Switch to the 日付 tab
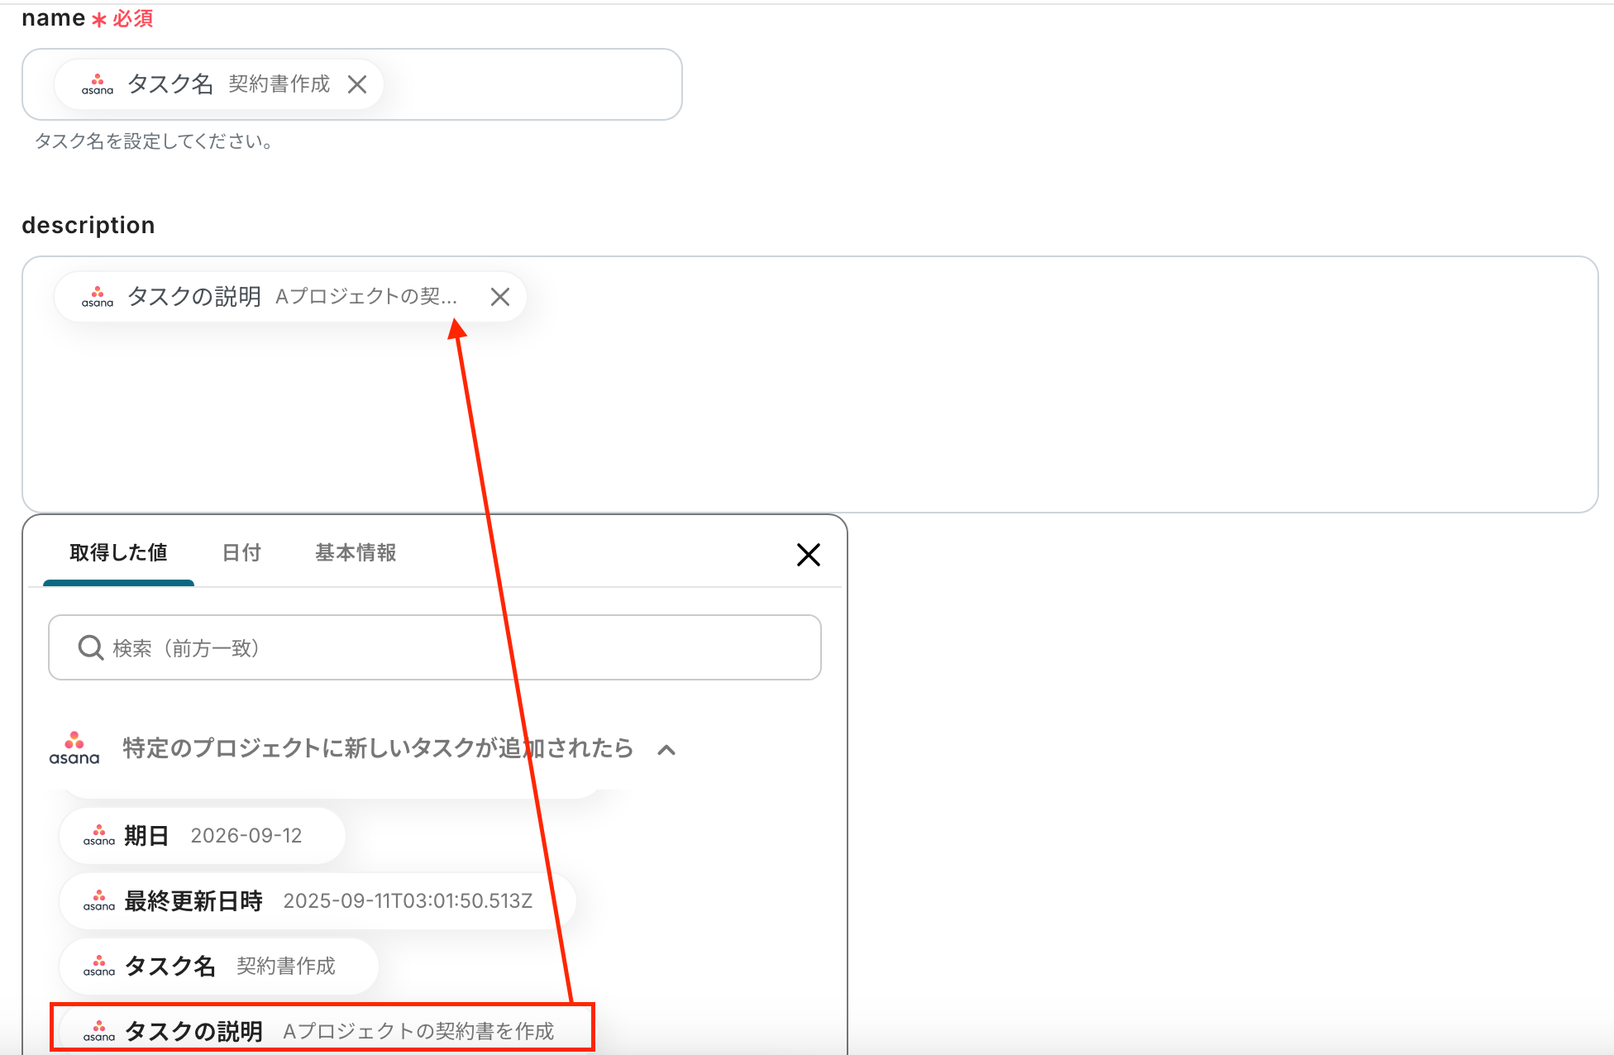This screenshot has width=1614, height=1055. coord(241,553)
